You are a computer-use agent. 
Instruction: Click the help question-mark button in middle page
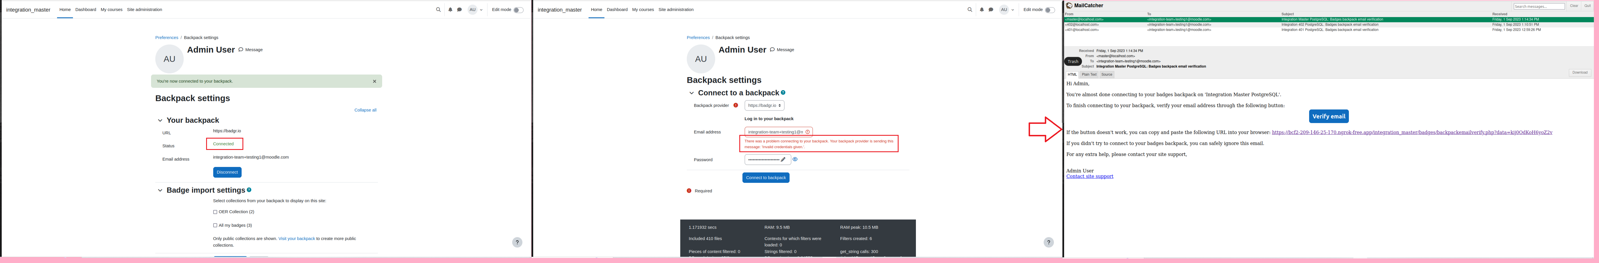[1048, 243]
